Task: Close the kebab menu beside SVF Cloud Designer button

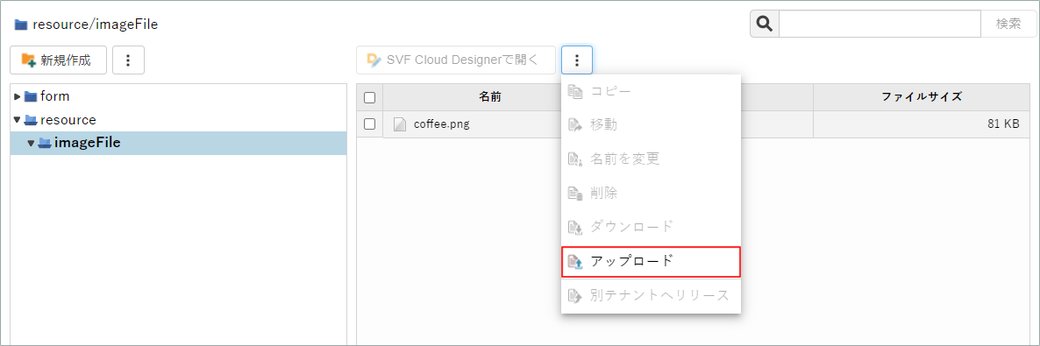Action: 577,60
